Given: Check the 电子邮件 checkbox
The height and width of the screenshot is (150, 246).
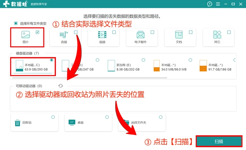Looking at the screenshot, I should (x=152, y=32).
